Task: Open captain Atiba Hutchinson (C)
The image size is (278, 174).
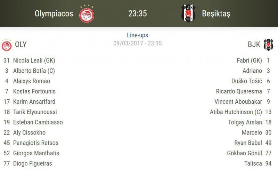Action: 236,112
